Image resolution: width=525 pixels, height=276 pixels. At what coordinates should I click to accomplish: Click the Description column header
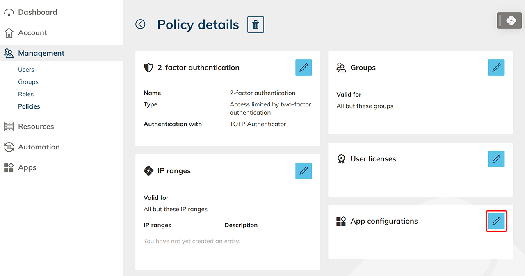[241, 225]
